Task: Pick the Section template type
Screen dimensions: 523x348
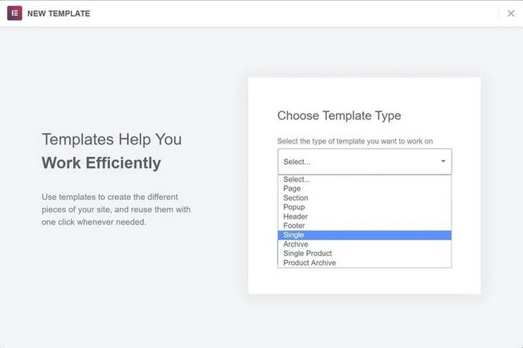Action: point(295,198)
